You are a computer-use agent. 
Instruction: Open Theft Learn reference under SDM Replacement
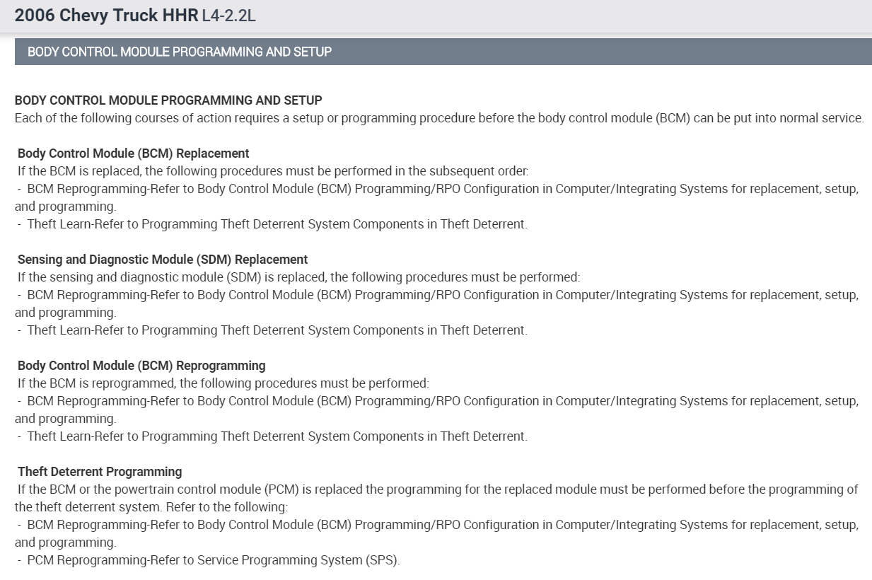[x=277, y=330]
